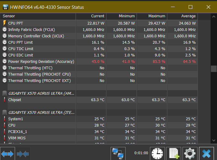Start logging with the sheet plus icon
Image resolution: width=217 pixels, height=160 pixels.
173,154
